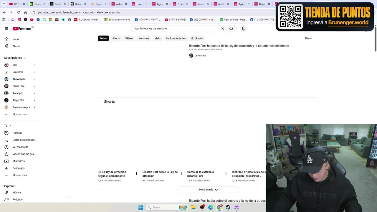Open short Cómo se lo extraña a Ricardo Fort

(201, 174)
